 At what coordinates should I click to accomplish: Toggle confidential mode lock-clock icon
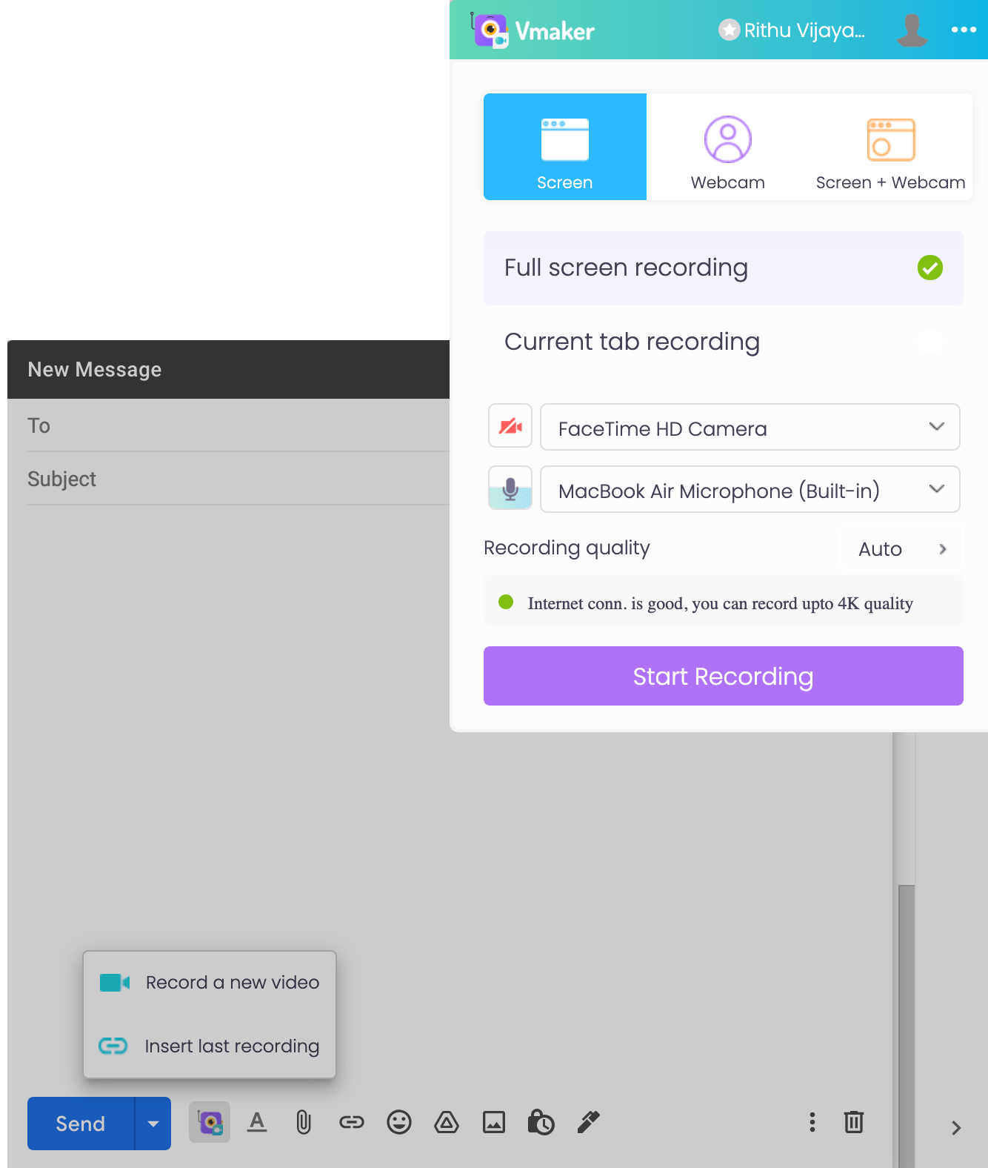[541, 1122]
